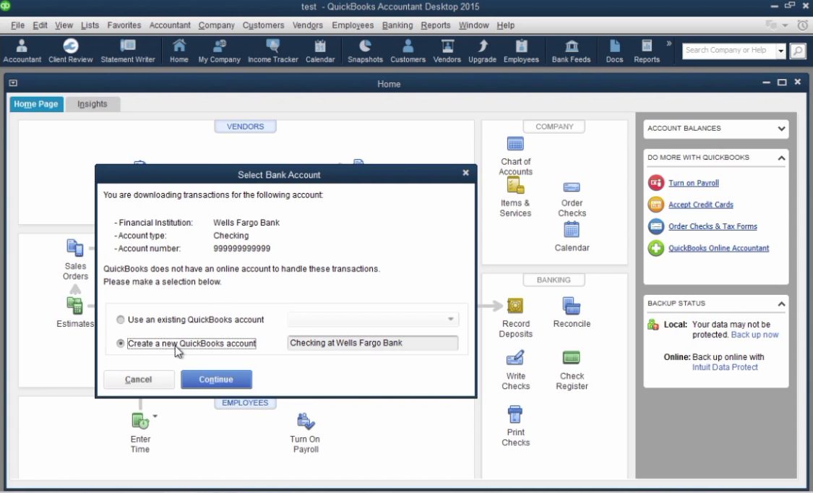The height and width of the screenshot is (493, 813).
Task: Switch to the Insights tab
Action: click(x=93, y=103)
